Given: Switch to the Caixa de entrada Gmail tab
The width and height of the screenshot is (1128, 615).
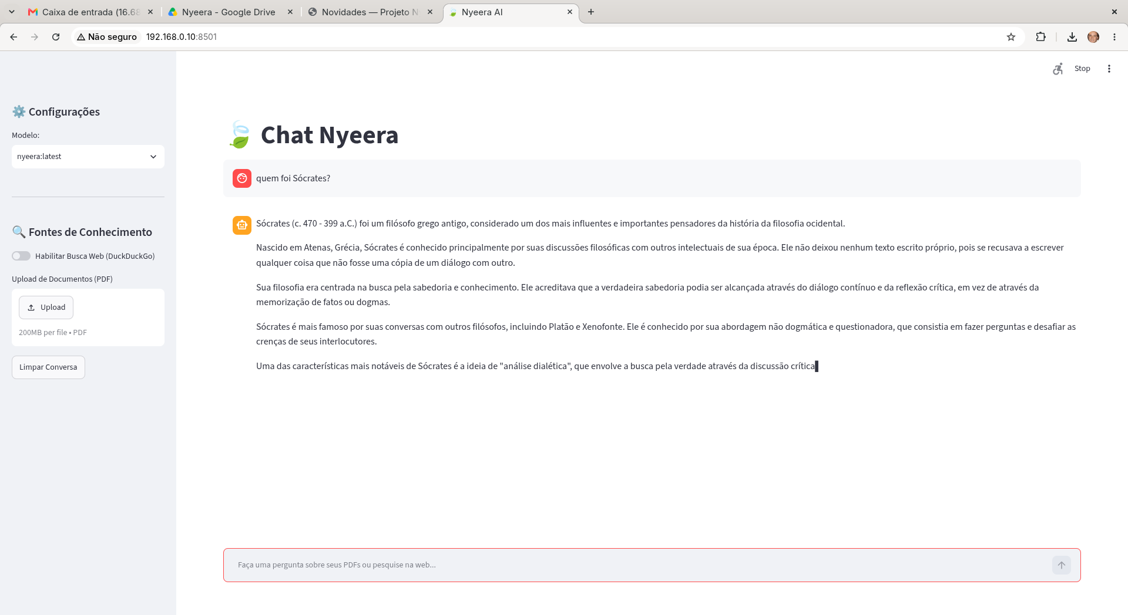Looking at the screenshot, I should (90, 12).
